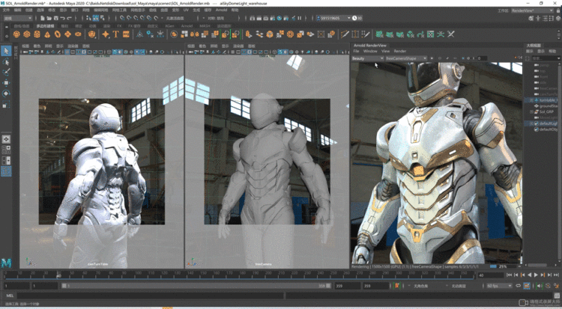
Task: Click the New scene icon on the status line
Action: coord(43,18)
